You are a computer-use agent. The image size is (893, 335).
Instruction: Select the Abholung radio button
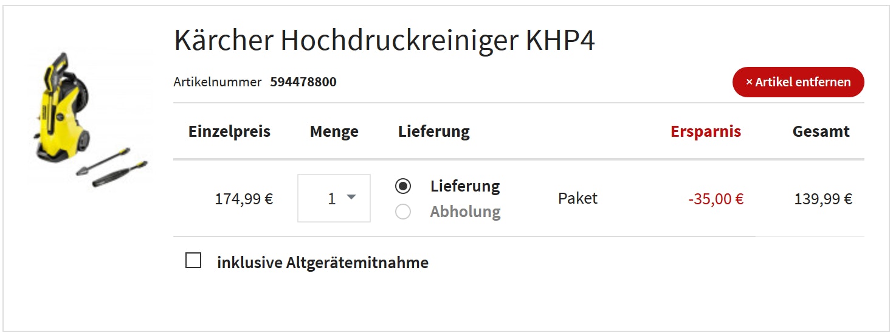[x=402, y=212]
